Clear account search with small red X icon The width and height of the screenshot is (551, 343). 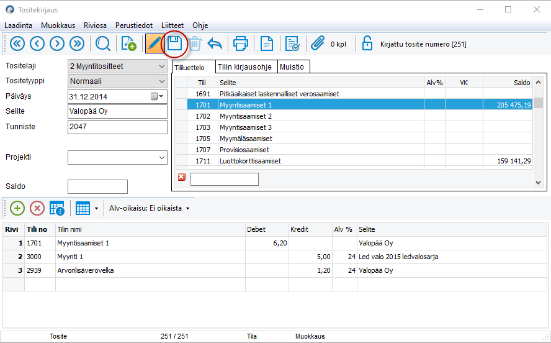click(182, 177)
